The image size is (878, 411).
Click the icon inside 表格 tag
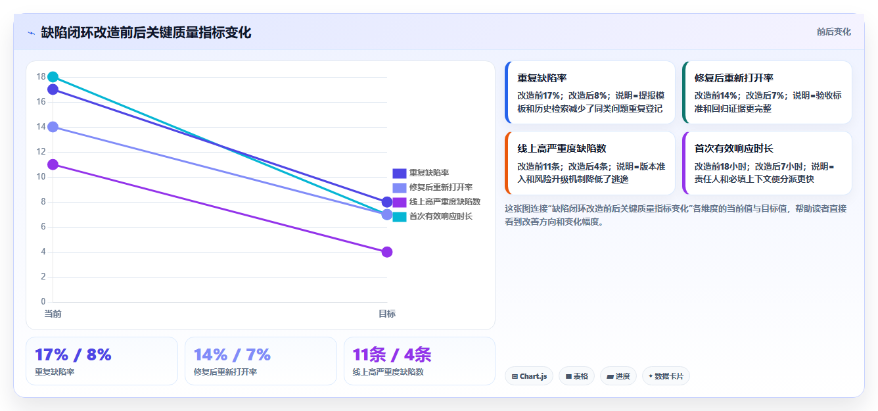click(569, 377)
